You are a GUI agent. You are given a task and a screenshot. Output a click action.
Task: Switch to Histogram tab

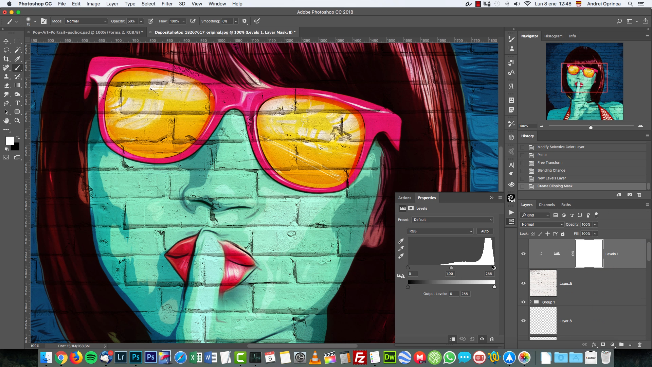tap(553, 36)
